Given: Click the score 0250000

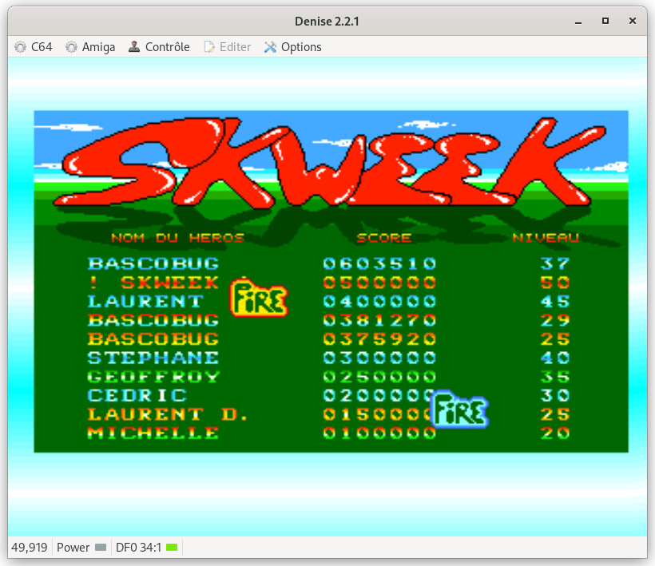Looking at the screenshot, I should click(379, 377).
